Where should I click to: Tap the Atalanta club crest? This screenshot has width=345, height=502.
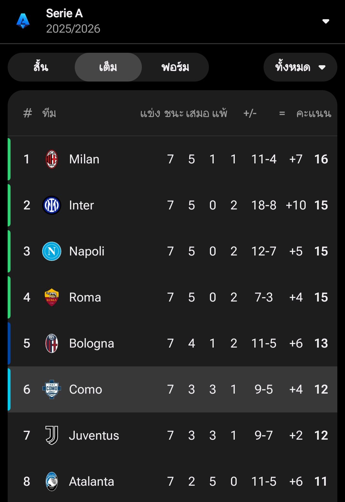point(52,482)
